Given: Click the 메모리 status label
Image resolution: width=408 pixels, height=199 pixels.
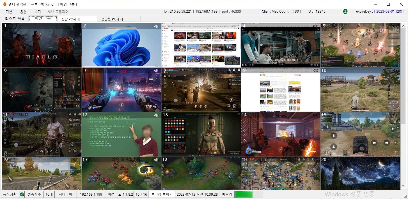Looking at the screenshot, I should 227,194.
